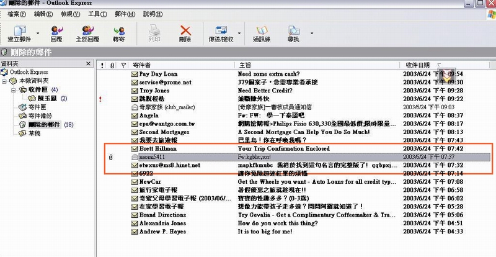Open the 工具 (Tools) menu
Viewport: 496px width, 257px height.
coord(96,14)
